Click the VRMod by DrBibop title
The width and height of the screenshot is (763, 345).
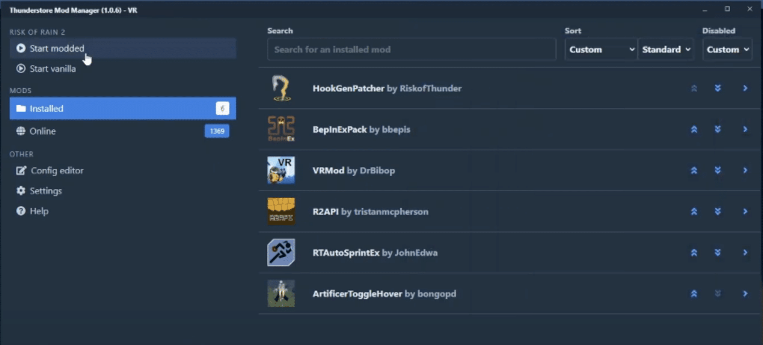click(x=354, y=170)
